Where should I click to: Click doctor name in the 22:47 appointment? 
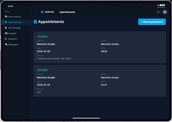110,77
